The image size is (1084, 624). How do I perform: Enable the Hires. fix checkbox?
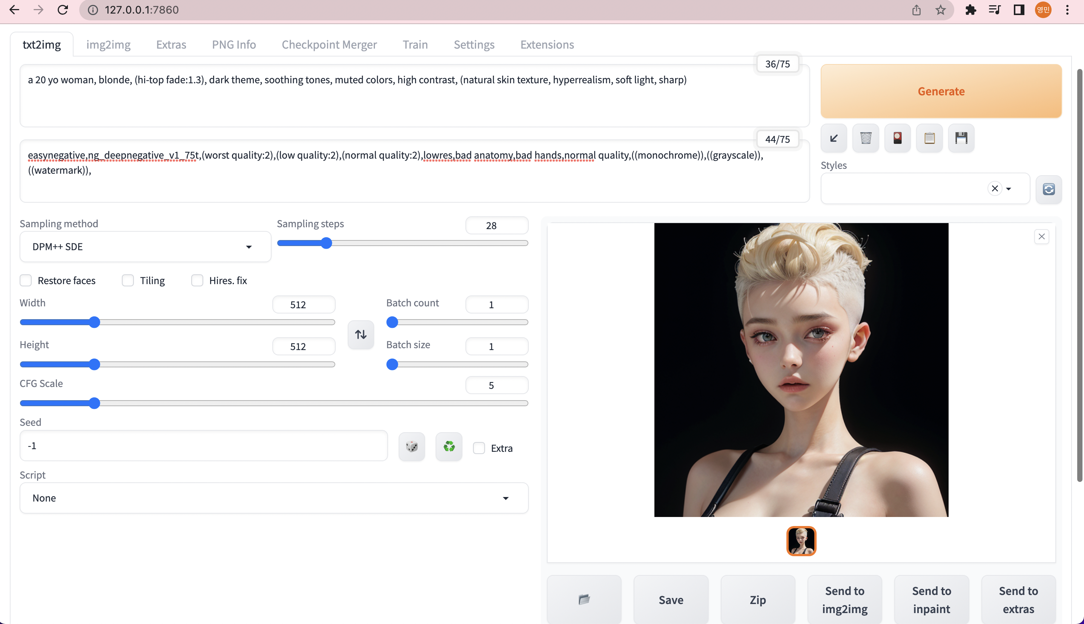click(x=197, y=281)
